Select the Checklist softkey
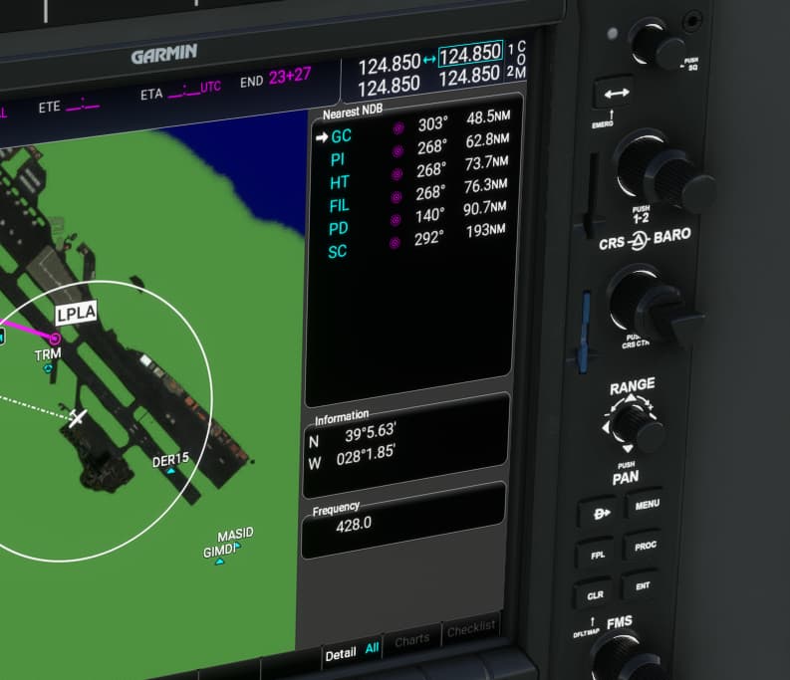Image resolution: width=790 pixels, height=680 pixels. coord(470,628)
